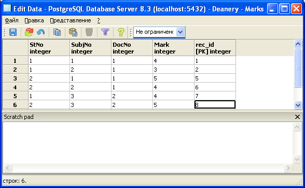This screenshot has height=188, width=305.
Task: Open the filter funnel icon
Action: pyautogui.click(x=105, y=32)
